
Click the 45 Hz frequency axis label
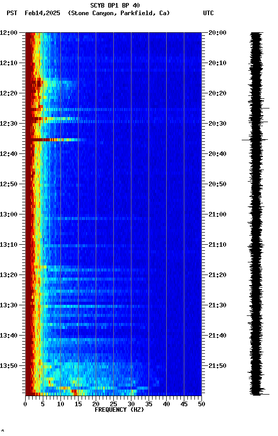coord(184,404)
